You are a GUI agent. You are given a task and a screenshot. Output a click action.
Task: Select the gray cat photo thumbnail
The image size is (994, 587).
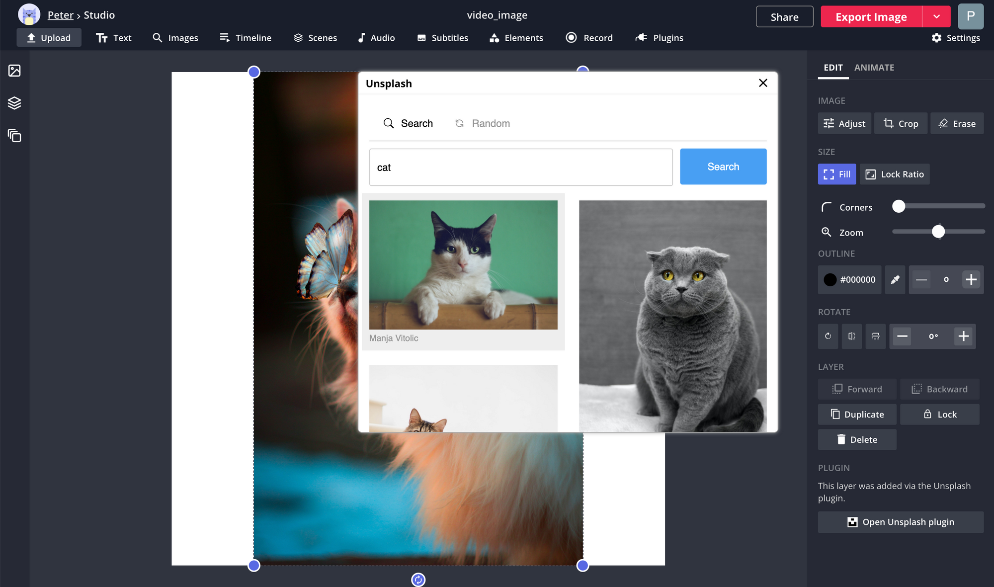click(x=672, y=316)
